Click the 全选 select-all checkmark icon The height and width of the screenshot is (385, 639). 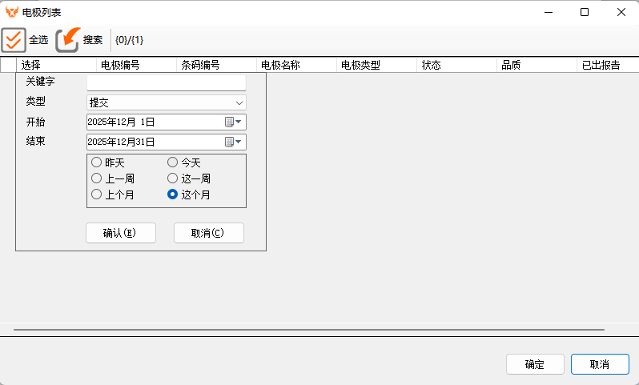[x=14, y=40]
